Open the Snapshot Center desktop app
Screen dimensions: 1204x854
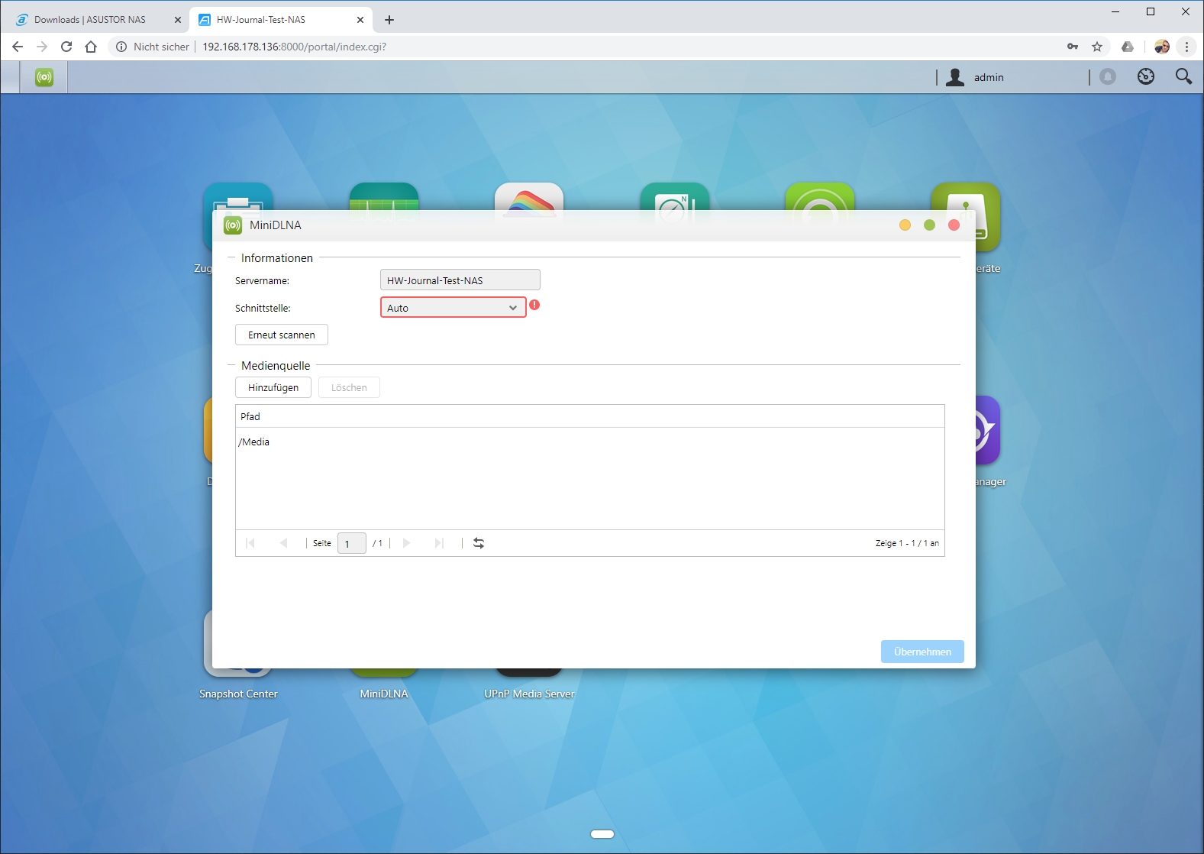(x=238, y=694)
